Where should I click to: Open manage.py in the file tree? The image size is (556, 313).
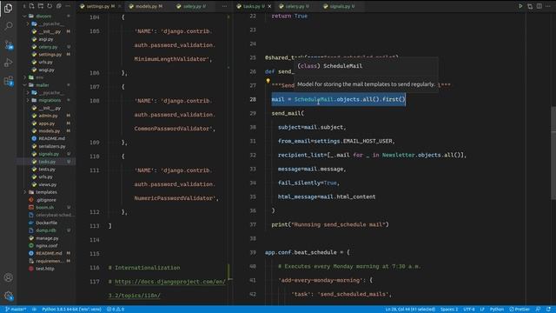point(47,238)
